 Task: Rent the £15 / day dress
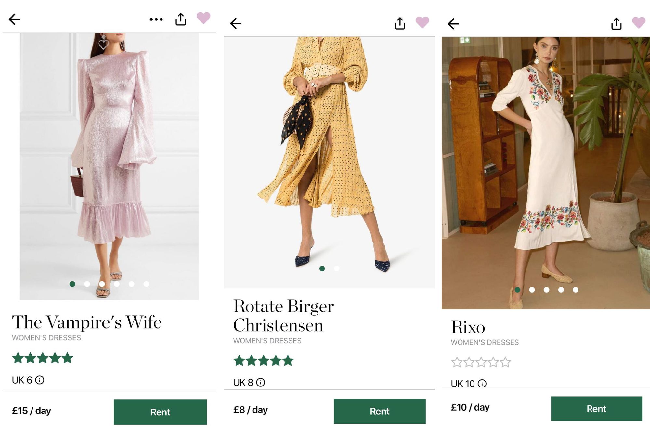click(160, 412)
